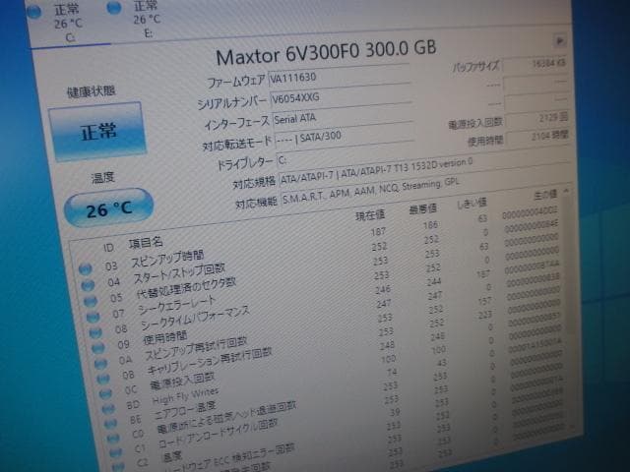This screenshot has width=630, height=472.
Task: Click the しきい値 column header
Action: (x=472, y=204)
